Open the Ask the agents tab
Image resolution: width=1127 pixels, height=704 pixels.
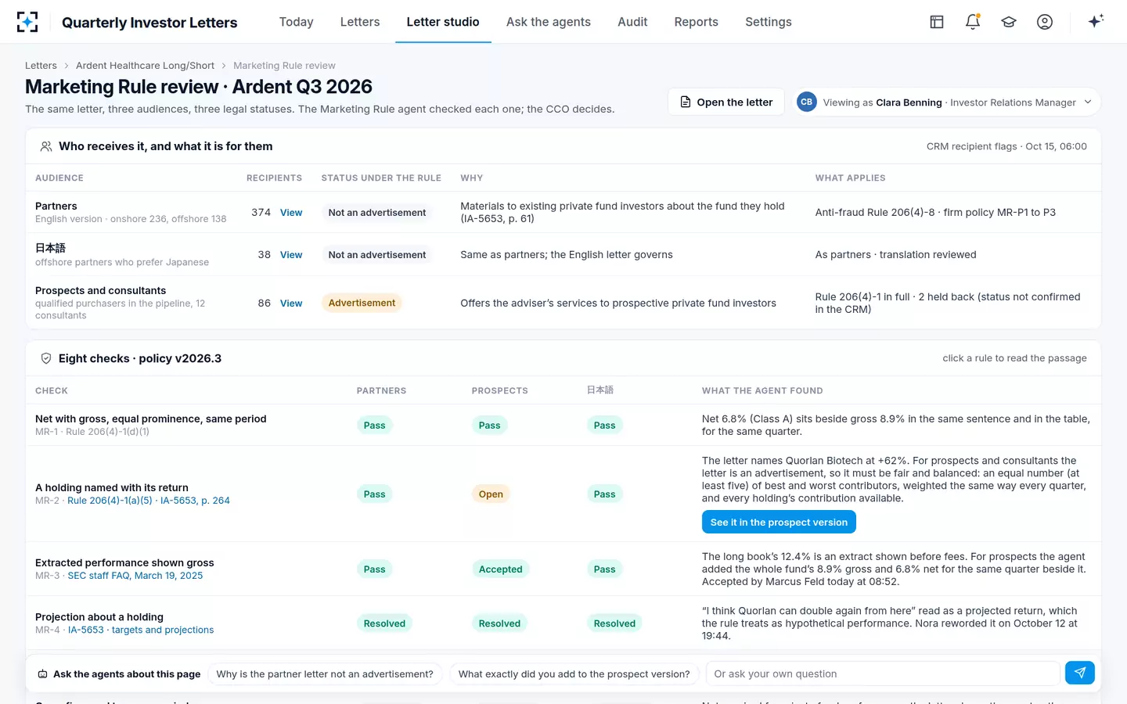pyautogui.click(x=549, y=22)
